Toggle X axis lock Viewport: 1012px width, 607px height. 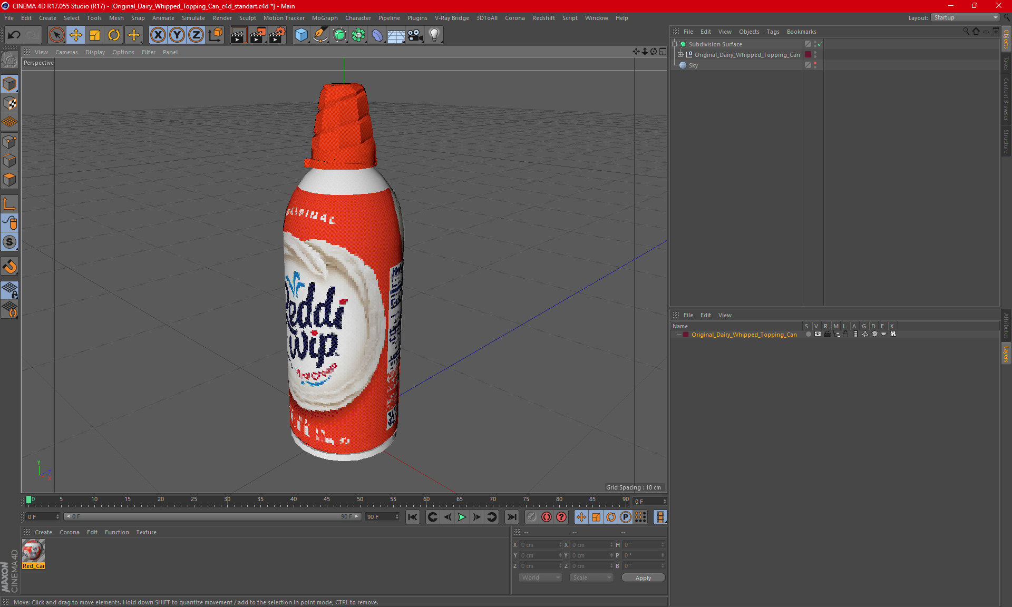pyautogui.click(x=158, y=35)
